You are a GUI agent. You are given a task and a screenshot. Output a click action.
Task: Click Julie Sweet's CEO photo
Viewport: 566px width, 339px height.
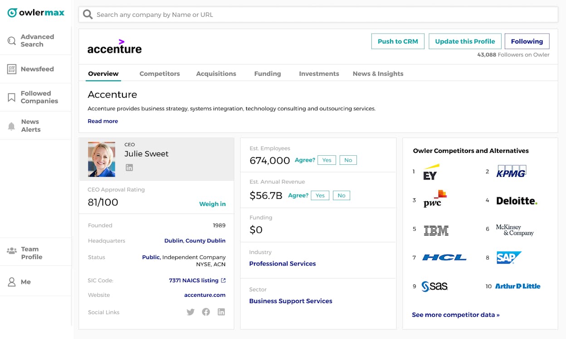102,159
